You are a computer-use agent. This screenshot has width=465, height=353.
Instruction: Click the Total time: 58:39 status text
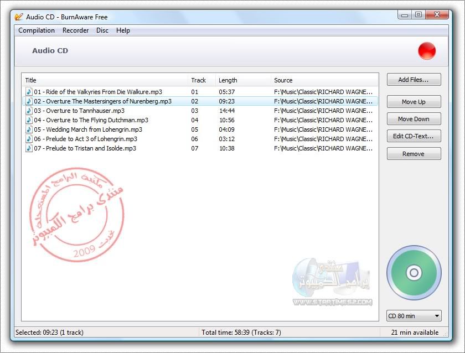[x=241, y=333]
